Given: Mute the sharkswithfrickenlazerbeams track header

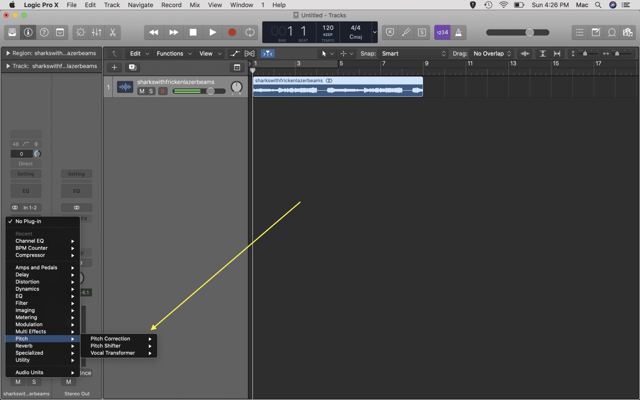Looking at the screenshot, I should [x=142, y=91].
